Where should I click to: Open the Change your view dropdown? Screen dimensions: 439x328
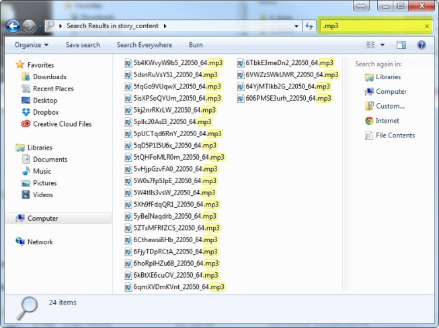383,45
